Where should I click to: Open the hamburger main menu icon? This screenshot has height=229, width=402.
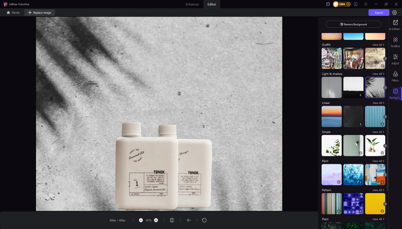[366, 5]
